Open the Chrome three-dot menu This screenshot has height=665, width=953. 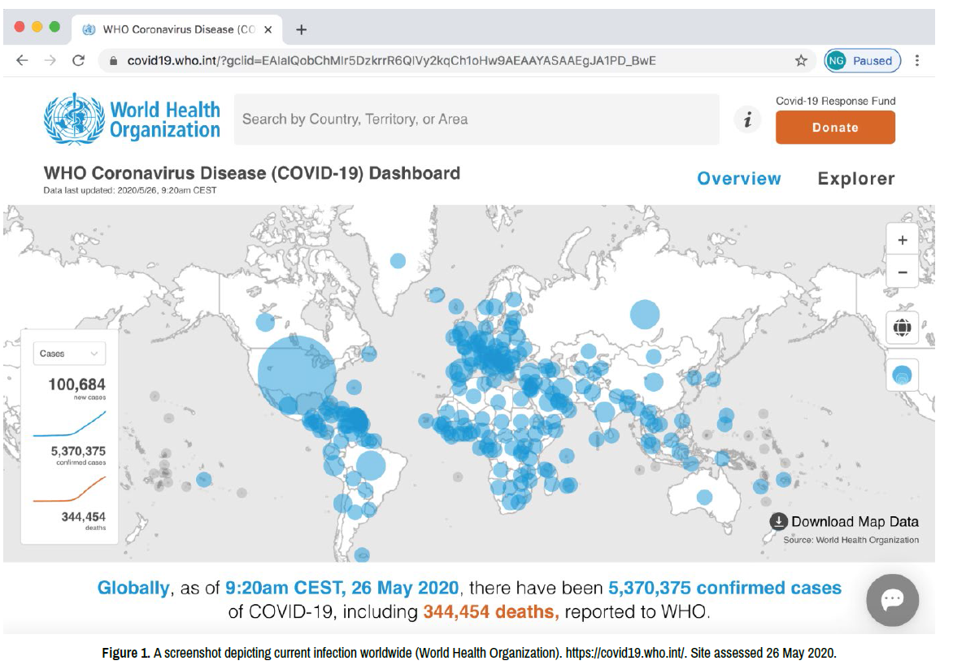tap(917, 60)
